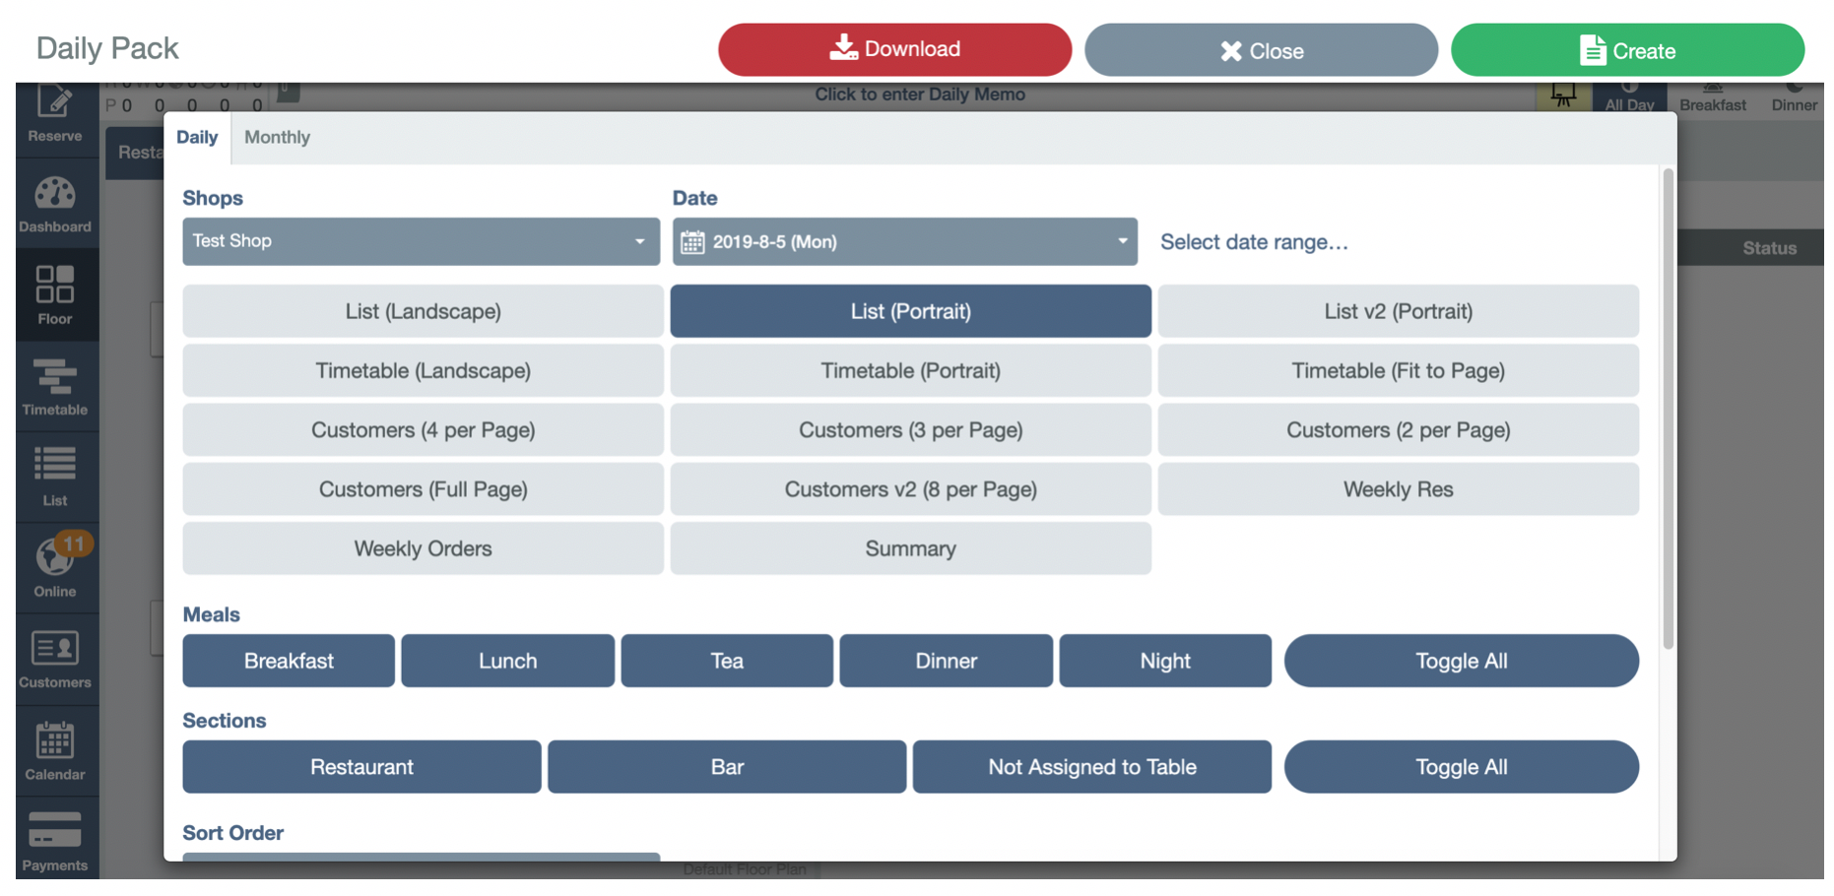Switch to the Daily tab
Image resolution: width=1834 pixels, height=896 pixels.
tap(197, 138)
